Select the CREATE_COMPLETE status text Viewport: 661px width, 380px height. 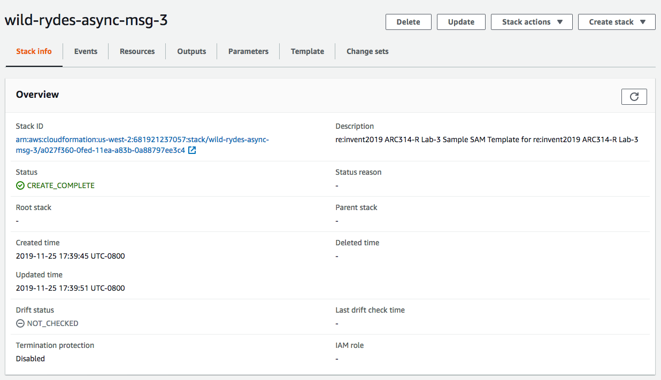(60, 185)
